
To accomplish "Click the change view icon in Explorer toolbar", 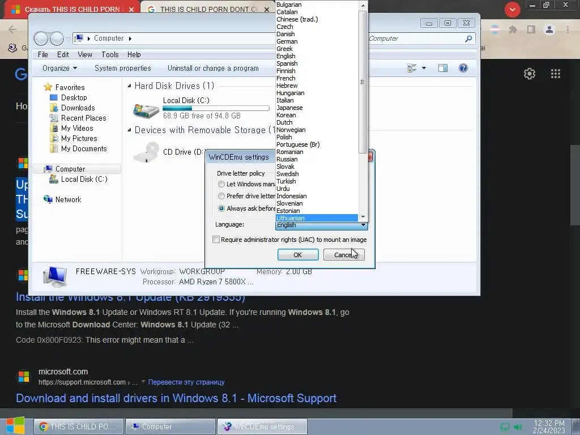I will (411, 68).
